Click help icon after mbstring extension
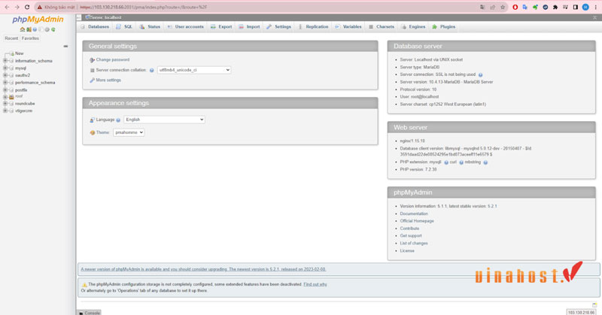The height and width of the screenshot is (315, 602). pos(485,162)
